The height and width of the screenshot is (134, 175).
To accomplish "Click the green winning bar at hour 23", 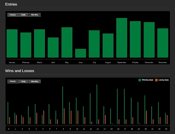I will coord(165,118).
